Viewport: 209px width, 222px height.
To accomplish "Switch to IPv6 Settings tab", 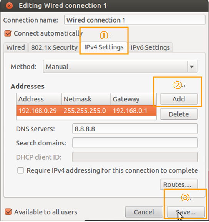I will 150,47.
